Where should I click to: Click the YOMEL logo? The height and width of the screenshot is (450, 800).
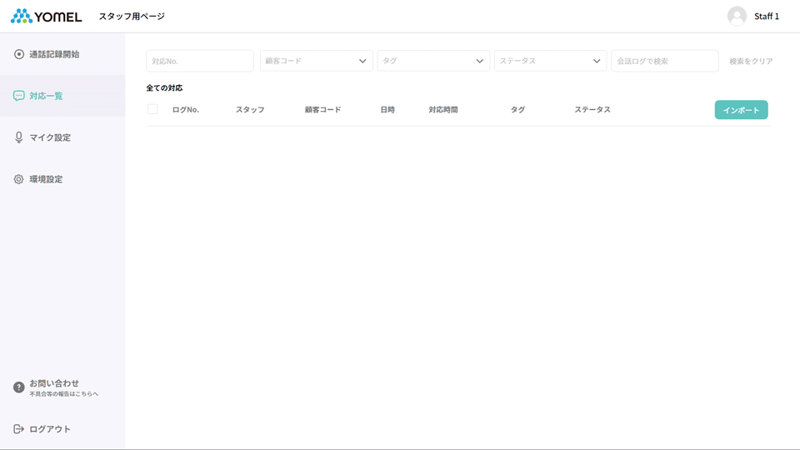(x=46, y=16)
